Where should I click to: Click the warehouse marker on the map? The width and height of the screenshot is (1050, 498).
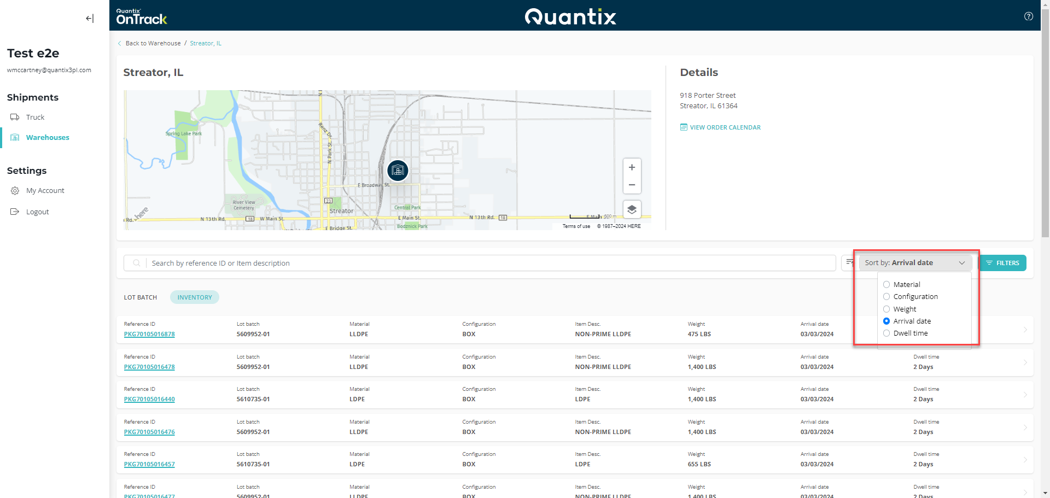pyautogui.click(x=398, y=171)
